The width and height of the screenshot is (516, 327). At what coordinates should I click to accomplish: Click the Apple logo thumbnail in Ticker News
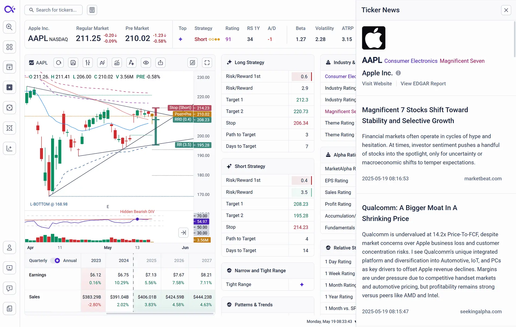374,38
